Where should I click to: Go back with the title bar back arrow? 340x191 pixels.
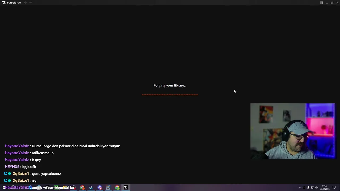coord(25,3)
